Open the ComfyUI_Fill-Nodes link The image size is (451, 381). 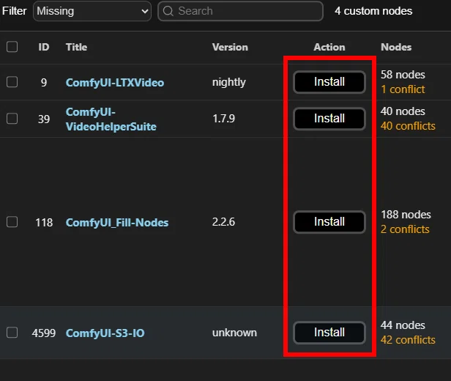[x=117, y=223]
